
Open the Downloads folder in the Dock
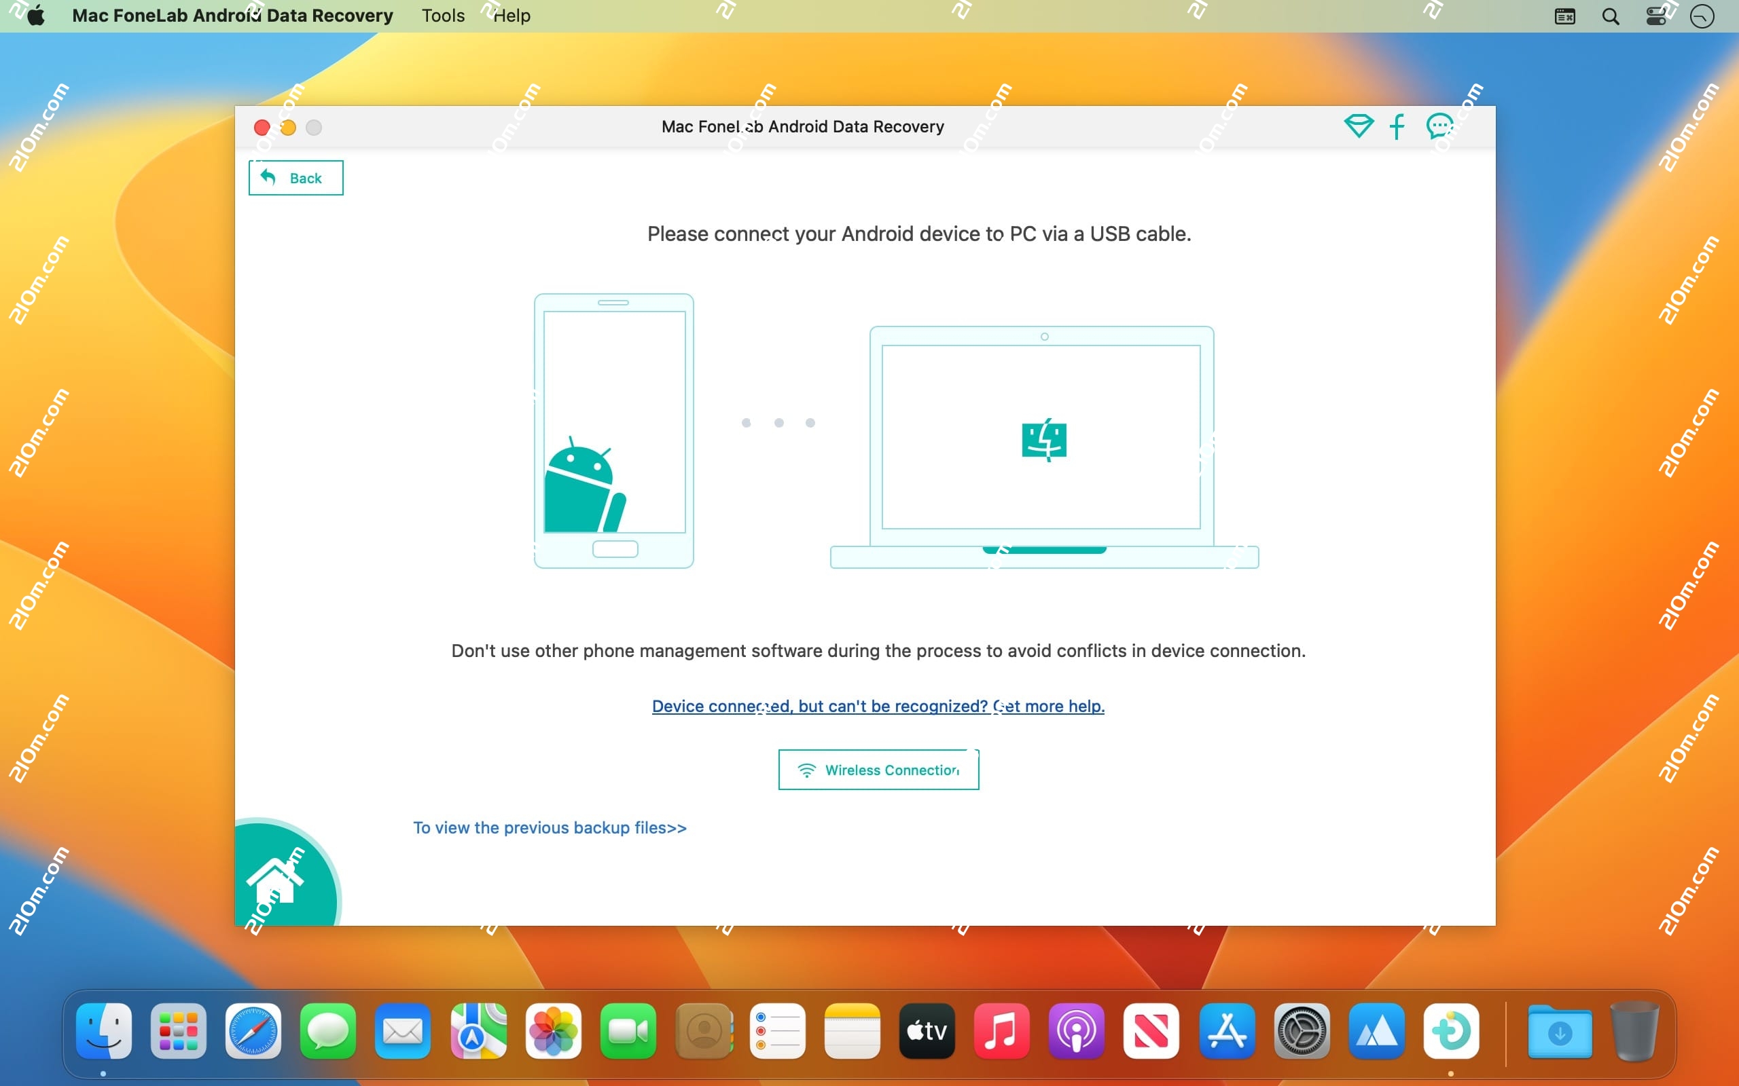coord(1561,1032)
